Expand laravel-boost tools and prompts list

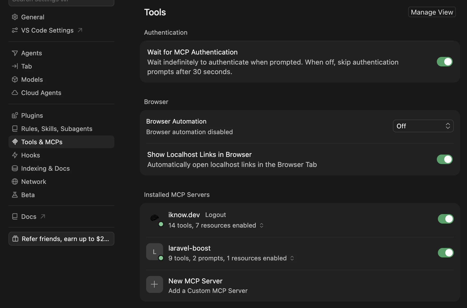292,258
